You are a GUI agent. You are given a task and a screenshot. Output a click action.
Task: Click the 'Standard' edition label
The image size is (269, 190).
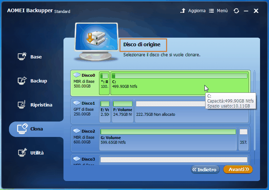(x=62, y=11)
